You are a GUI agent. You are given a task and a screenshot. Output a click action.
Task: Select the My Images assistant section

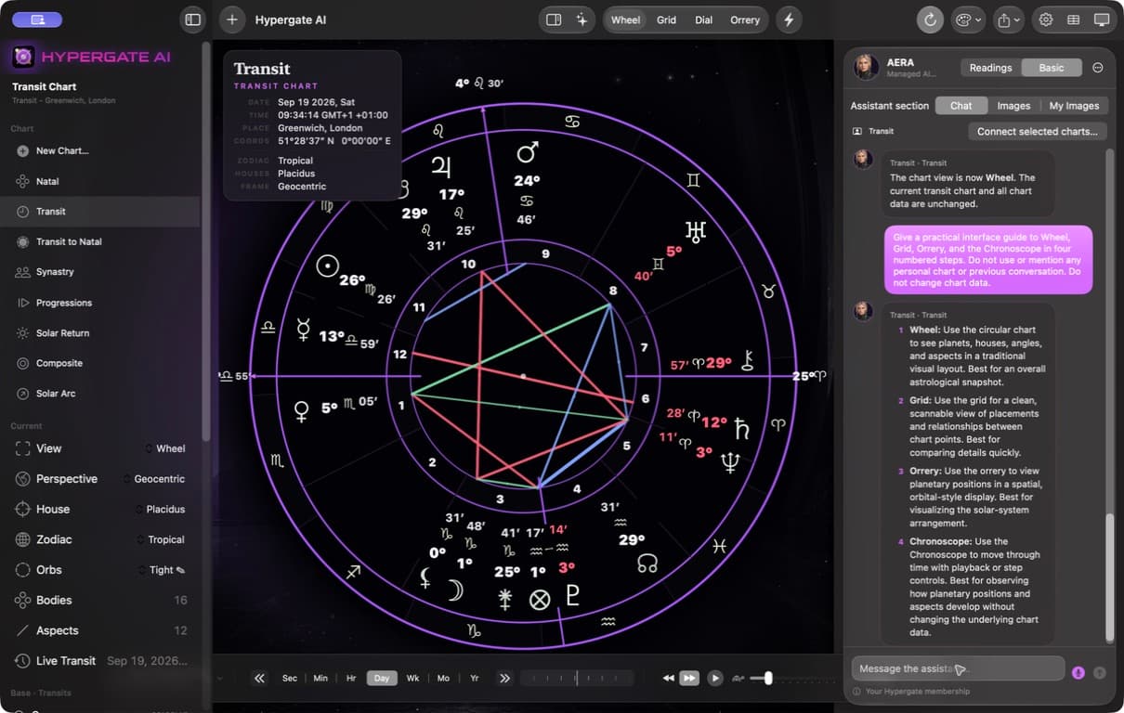(x=1075, y=106)
